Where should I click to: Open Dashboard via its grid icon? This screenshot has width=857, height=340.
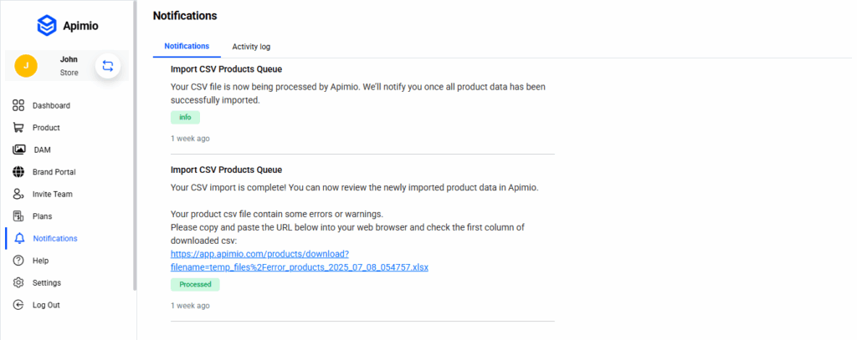[x=18, y=105]
